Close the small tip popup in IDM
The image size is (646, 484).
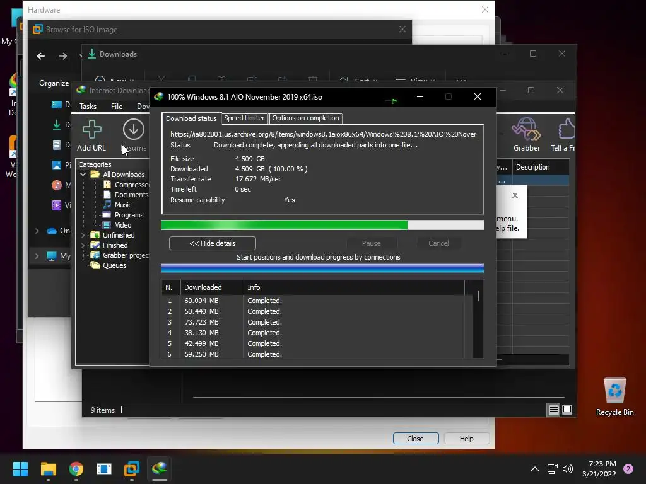coord(515,195)
